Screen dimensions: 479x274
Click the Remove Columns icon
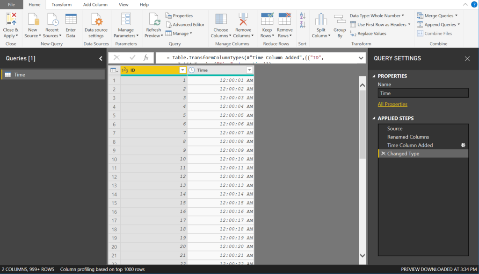pyautogui.click(x=243, y=20)
